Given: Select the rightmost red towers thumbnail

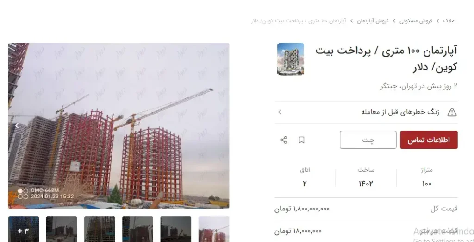Looking at the screenshot, I should 214,229.
